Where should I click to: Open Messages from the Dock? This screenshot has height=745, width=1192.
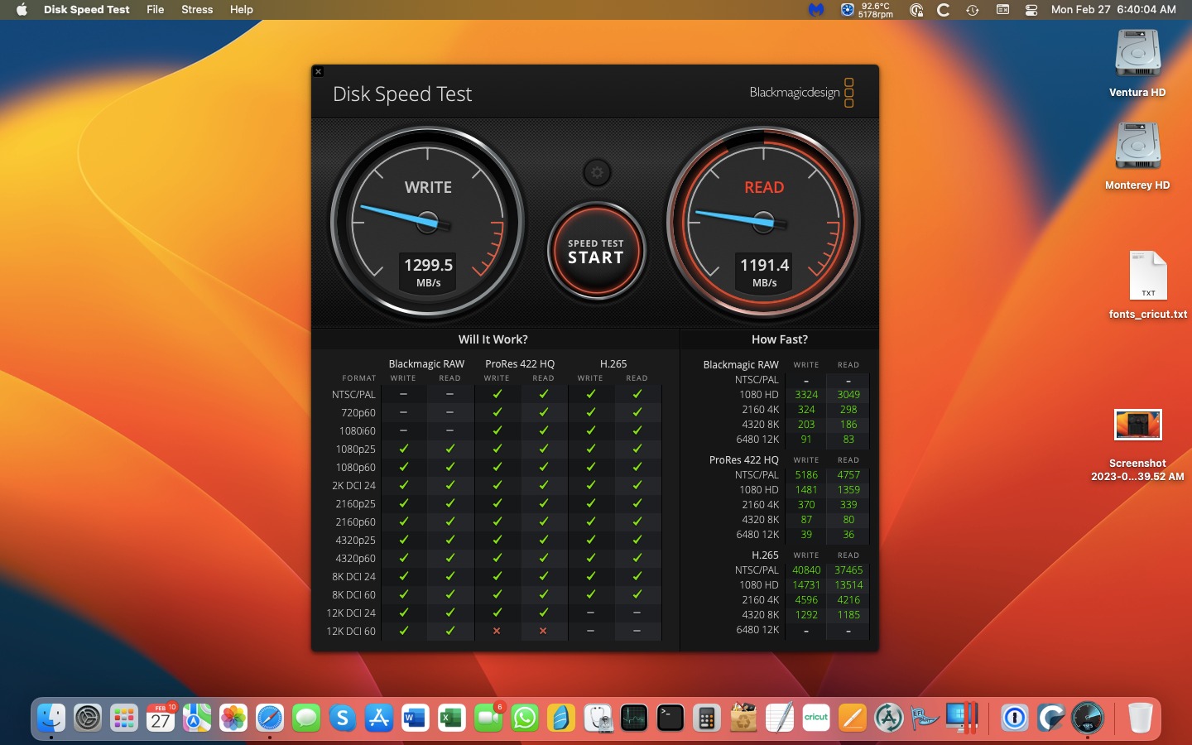(306, 718)
